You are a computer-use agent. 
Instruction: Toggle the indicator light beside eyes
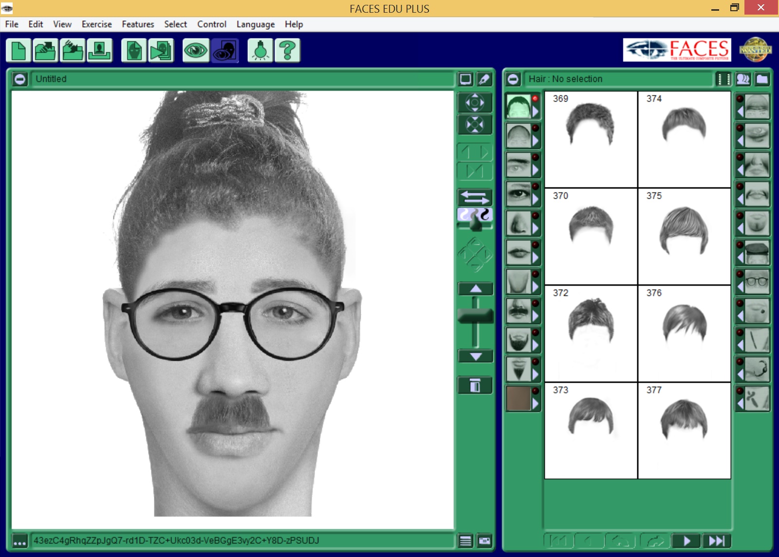pyautogui.click(x=535, y=186)
